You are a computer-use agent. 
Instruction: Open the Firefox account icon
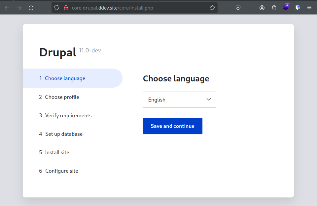tap(262, 8)
